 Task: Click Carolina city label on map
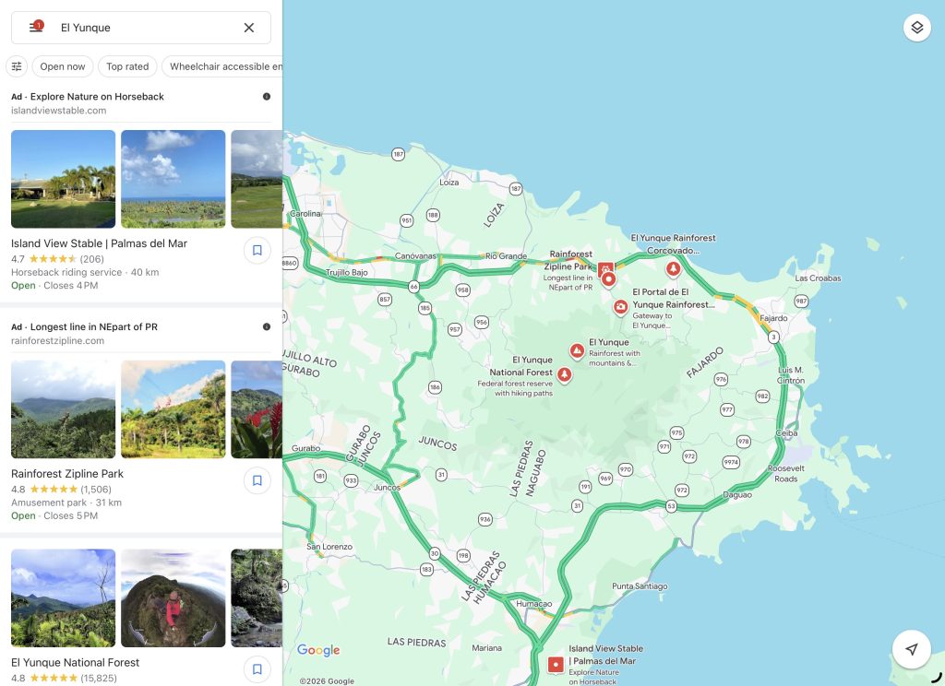[x=305, y=214]
